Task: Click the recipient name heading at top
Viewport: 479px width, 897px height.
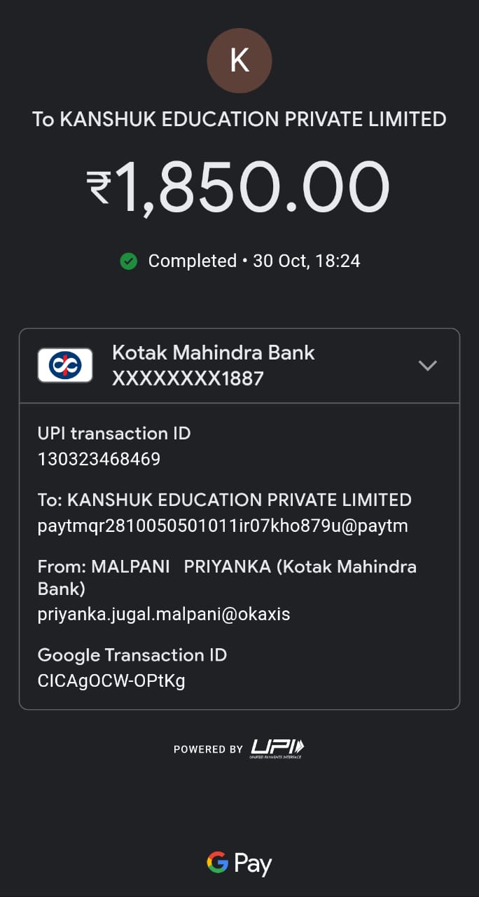Action: [239, 119]
